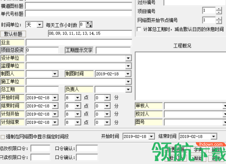The image size is (226, 164).
Task: Expand the 施工单位 dropdown
Action: 128,82
